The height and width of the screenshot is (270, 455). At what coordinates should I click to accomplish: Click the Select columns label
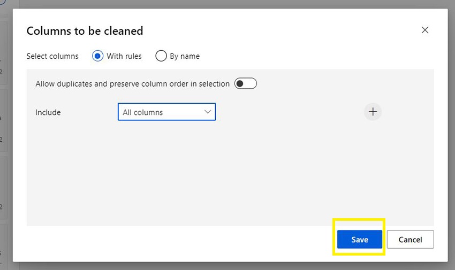[x=52, y=56]
